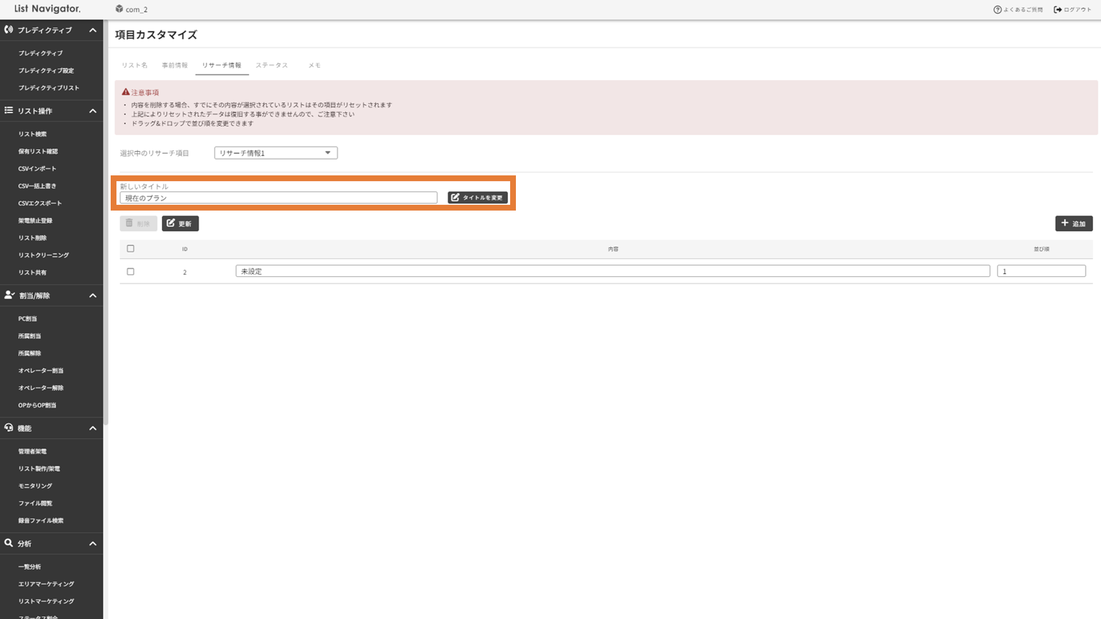Click the プレディクティブ section broadcast icon
The image size is (1101, 619).
[9, 29]
